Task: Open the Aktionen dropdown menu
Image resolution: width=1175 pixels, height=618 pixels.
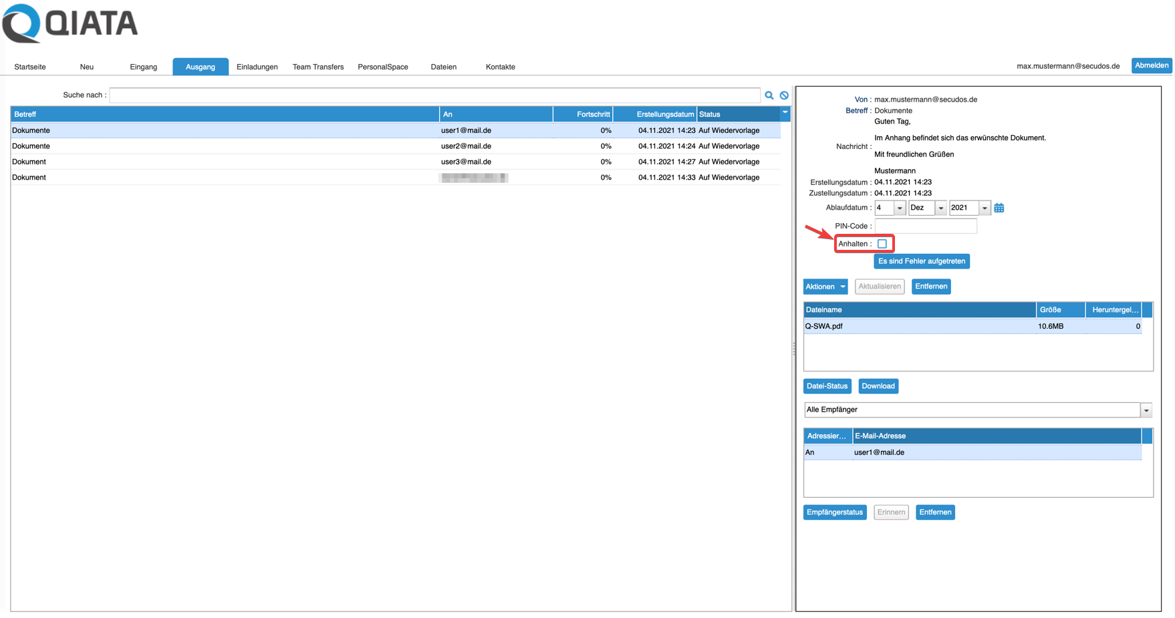Action: (x=825, y=287)
